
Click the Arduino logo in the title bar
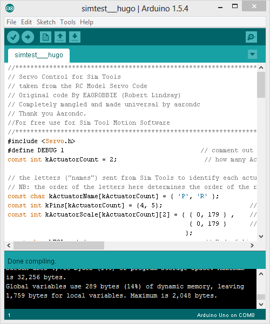point(10,9)
